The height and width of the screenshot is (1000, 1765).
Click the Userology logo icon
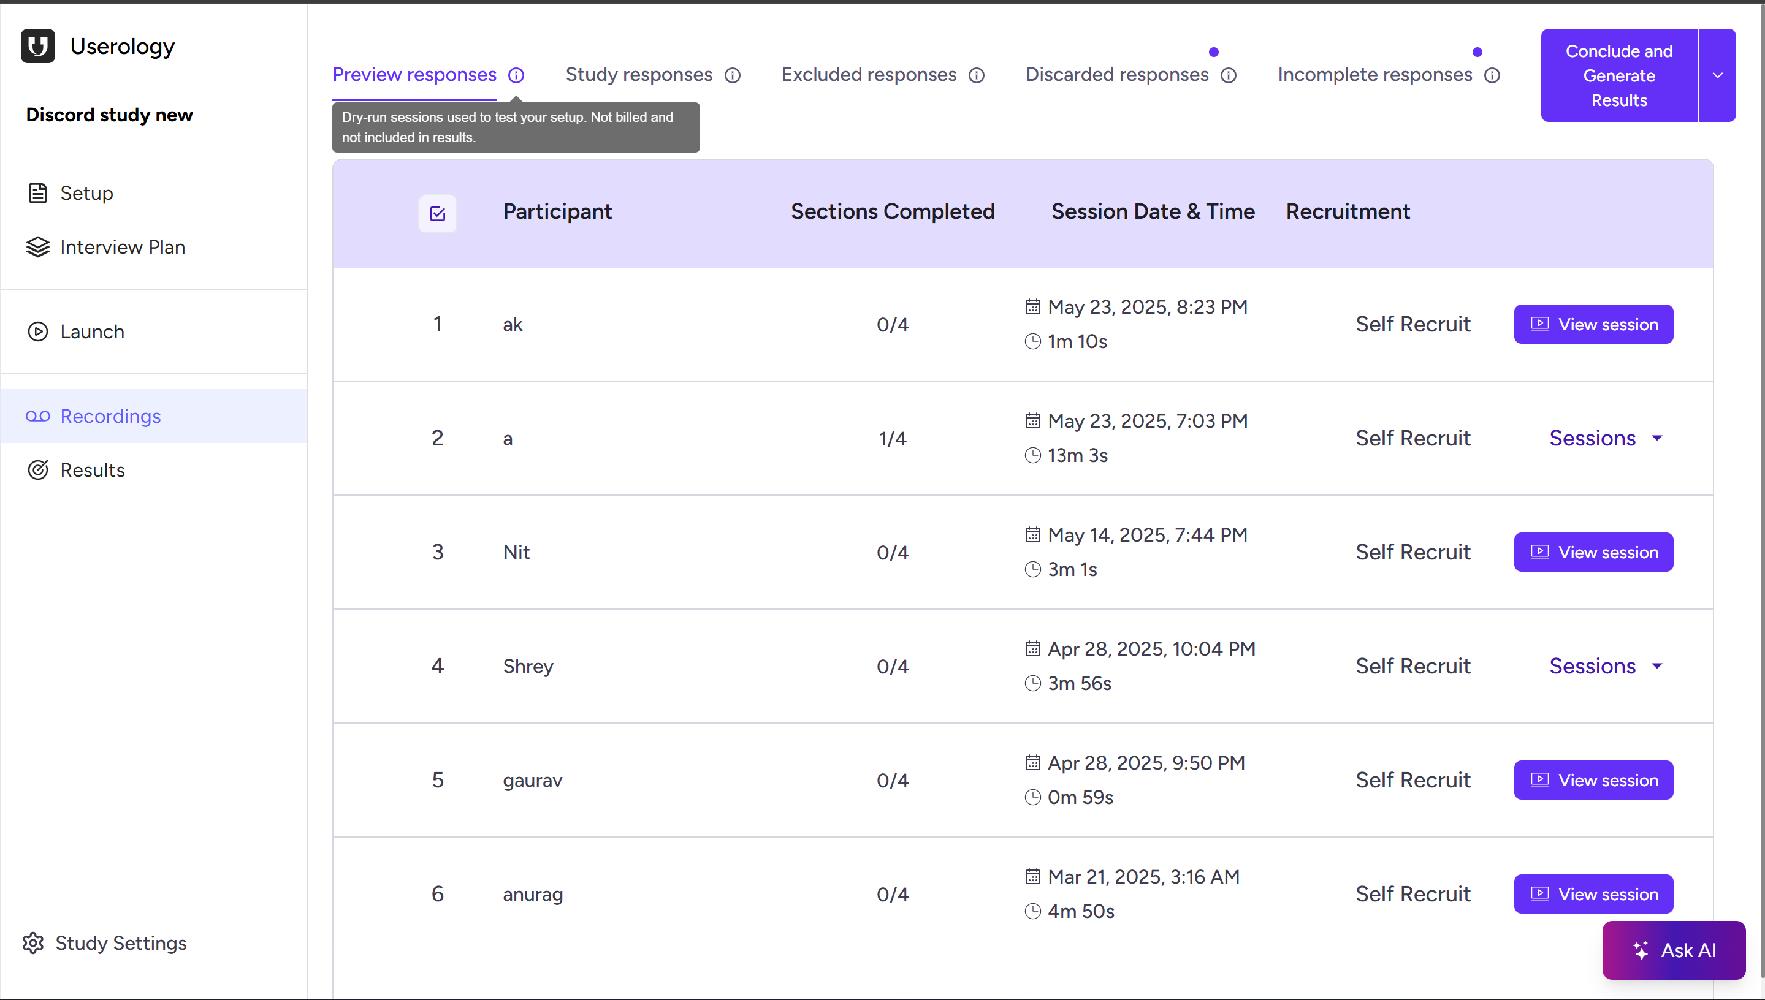38,45
